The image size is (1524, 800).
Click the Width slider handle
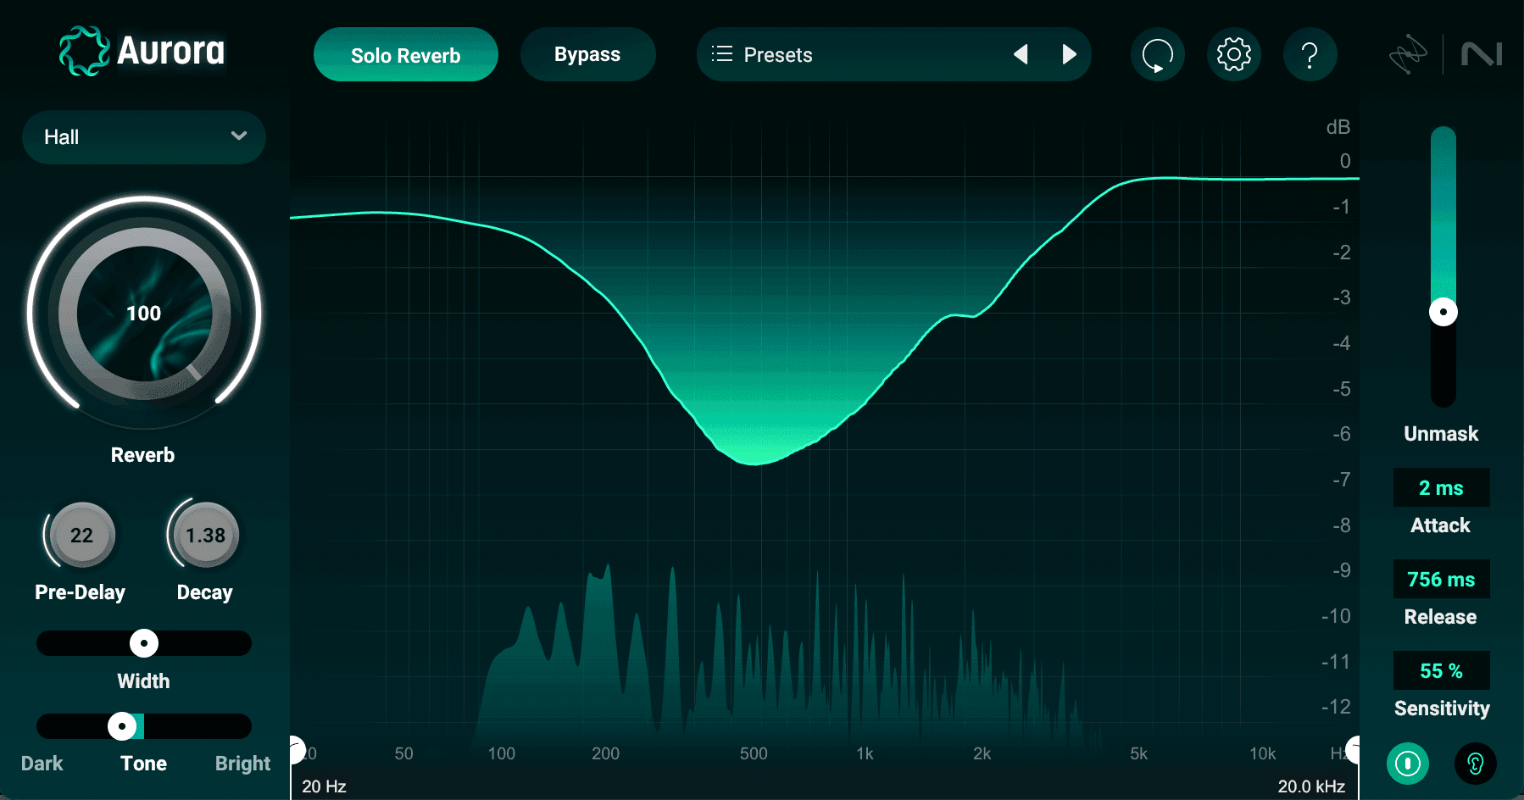[x=144, y=643]
